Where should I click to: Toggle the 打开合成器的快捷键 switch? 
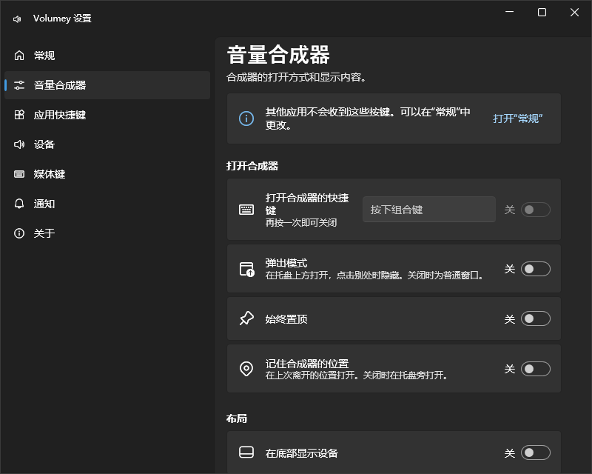point(535,210)
